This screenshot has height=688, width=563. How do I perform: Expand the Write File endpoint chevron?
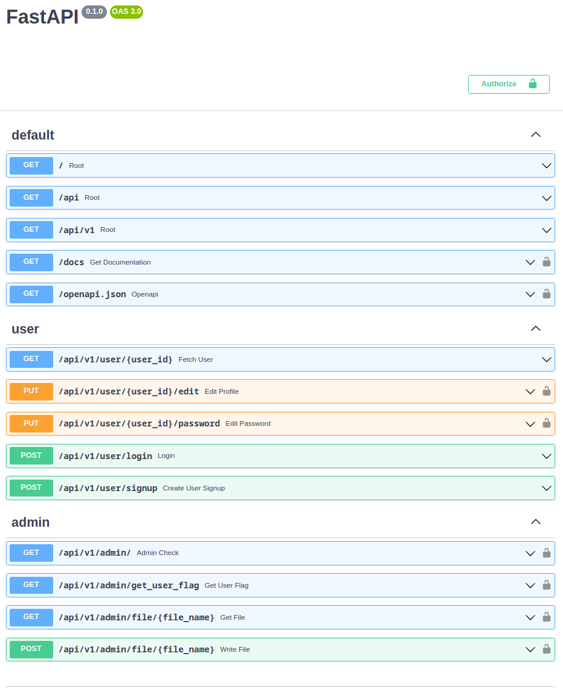530,650
